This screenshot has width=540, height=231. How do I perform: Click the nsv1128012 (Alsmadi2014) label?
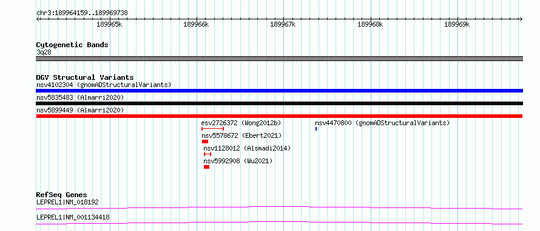(x=247, y=148)
